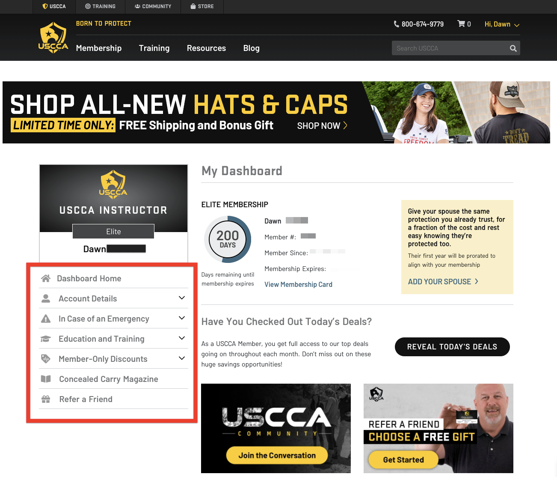Click the My Dashboard heading
Screen dimensions: 557x477
[x=242, y=171]
